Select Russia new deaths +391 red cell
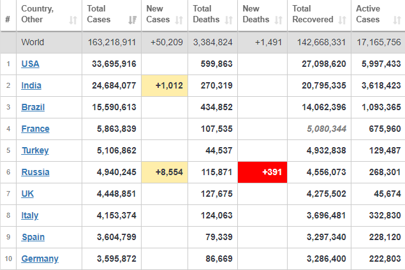Image resolution: width=405 pixels, height=270 pixels. click(262, 173)
